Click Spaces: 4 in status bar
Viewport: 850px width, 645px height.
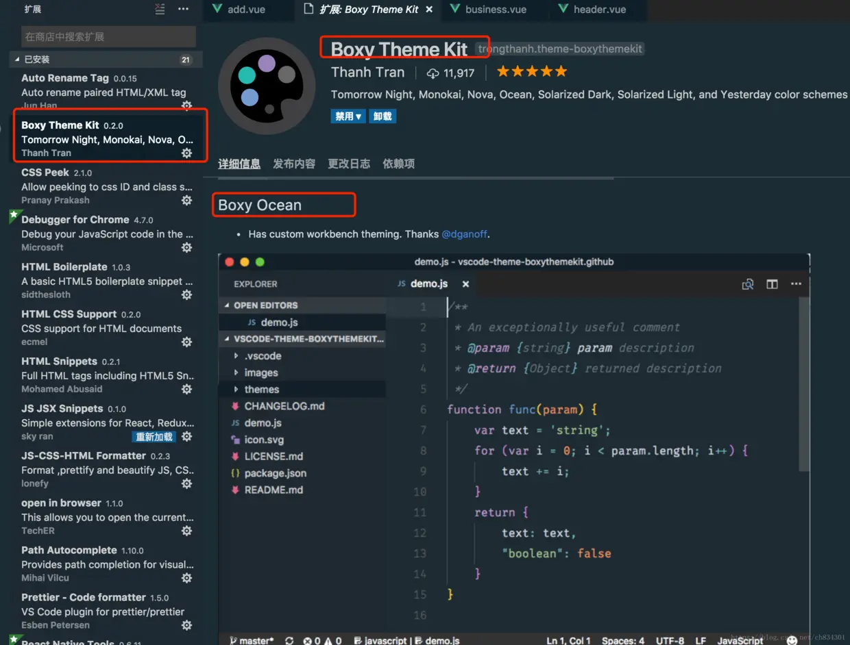pos(623,641)
